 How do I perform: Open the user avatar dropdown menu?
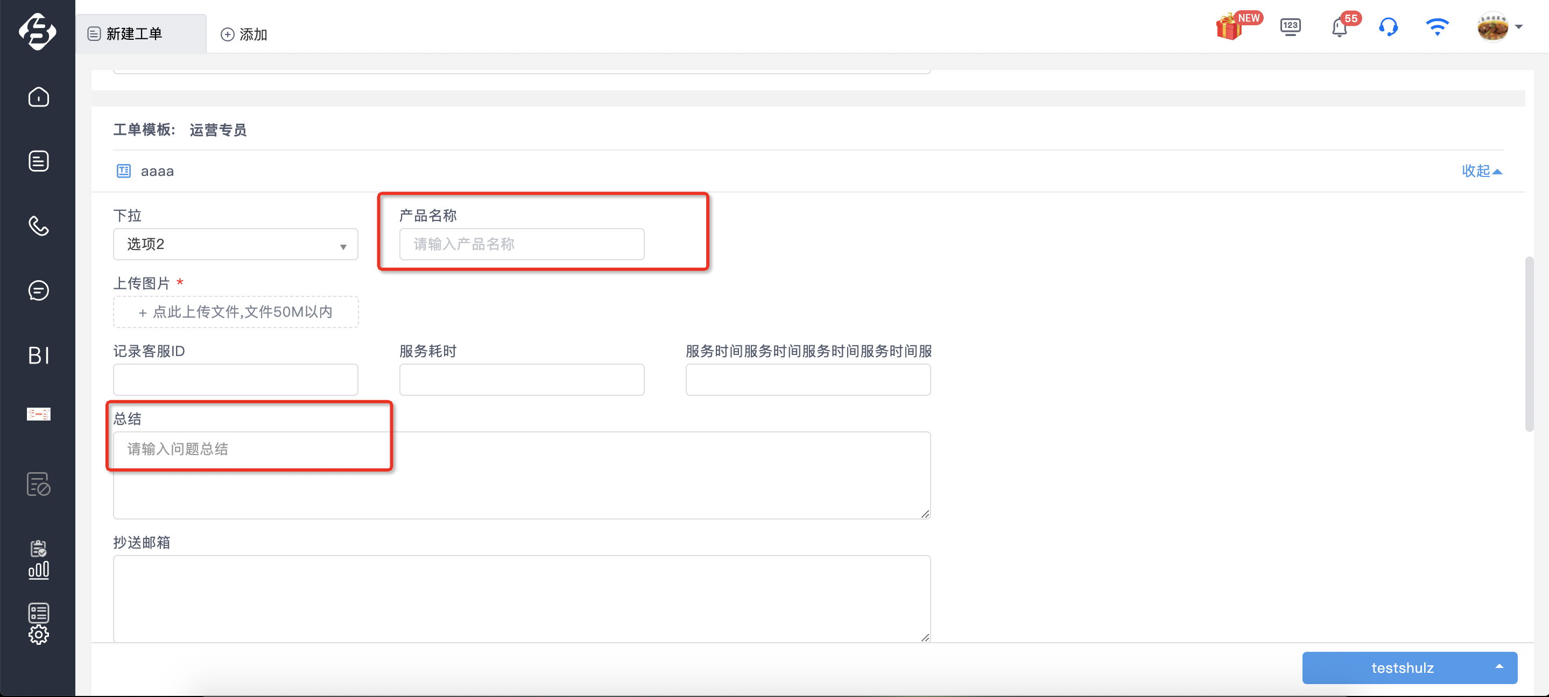(x=1499, y=27)
